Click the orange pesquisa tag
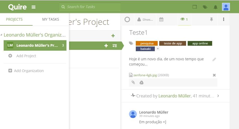This screenshot has width=239, height=129. tap(147, 43)
